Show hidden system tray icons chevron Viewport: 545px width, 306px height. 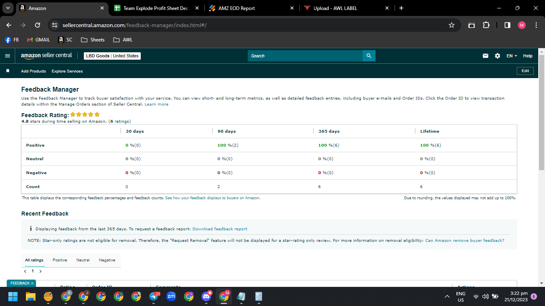[447, 296]
